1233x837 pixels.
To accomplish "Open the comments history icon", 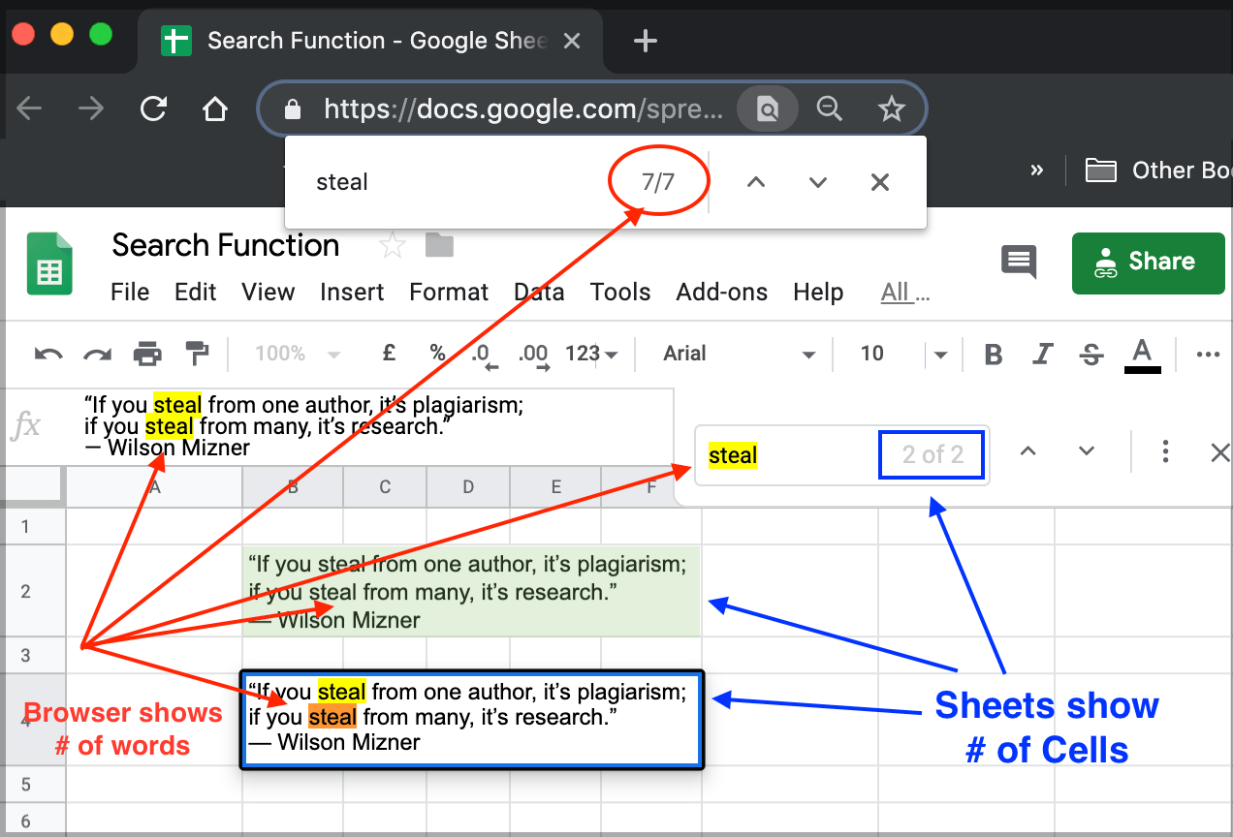I will pos(1019,262).
